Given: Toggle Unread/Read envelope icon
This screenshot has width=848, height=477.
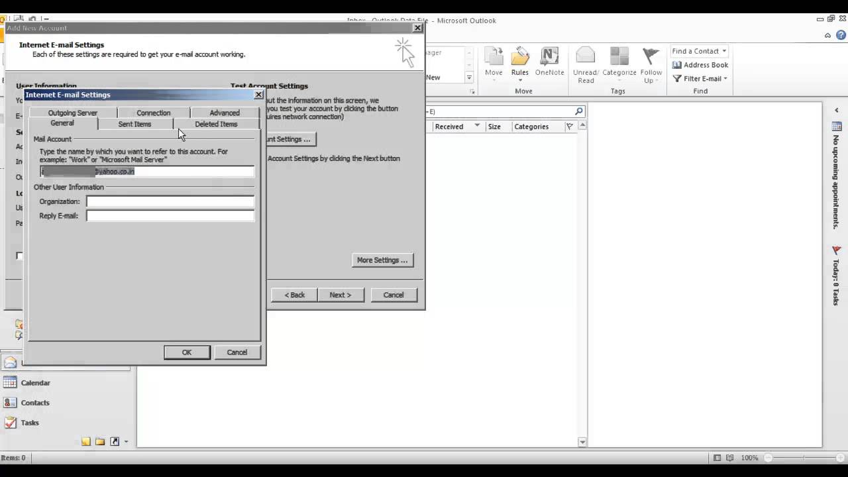Looking at the screenshot, I should click(x=586, y=56).
